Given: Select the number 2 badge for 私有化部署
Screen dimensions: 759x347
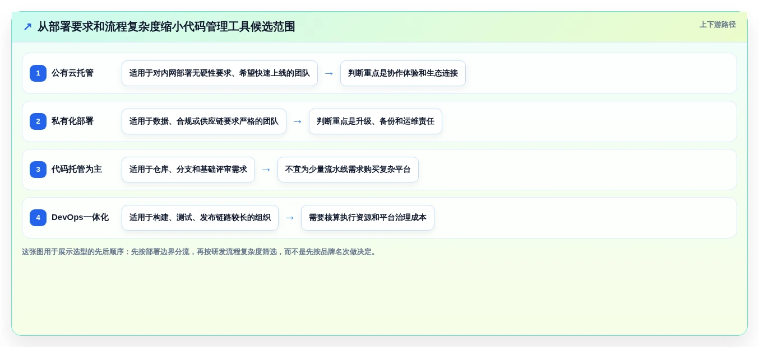Looking at the screenshot, I should pyautogui.click(x=38, y=121).
